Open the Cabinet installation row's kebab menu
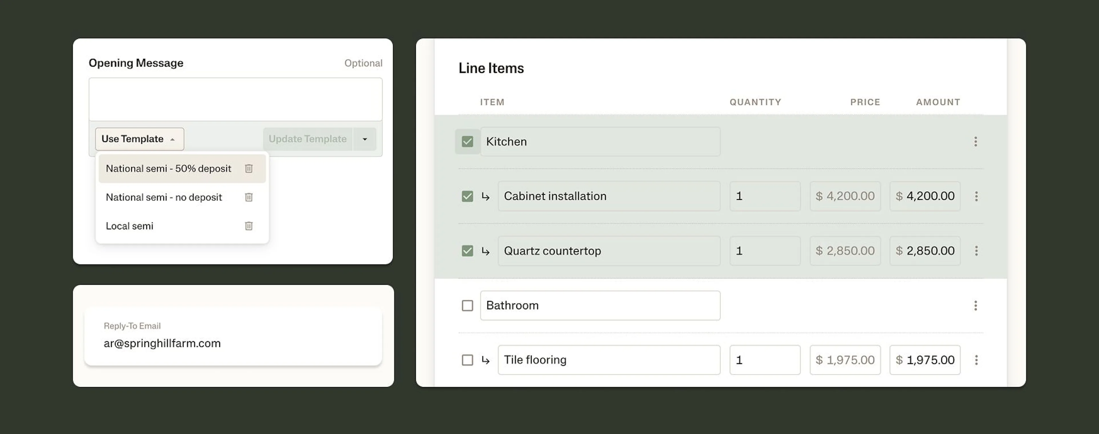This screenshot has width=1099, height=434. tap(976, 196)
